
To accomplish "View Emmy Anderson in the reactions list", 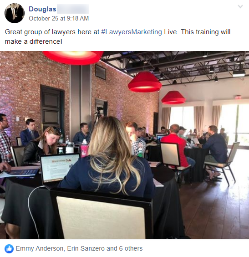I will click(40, 248).
